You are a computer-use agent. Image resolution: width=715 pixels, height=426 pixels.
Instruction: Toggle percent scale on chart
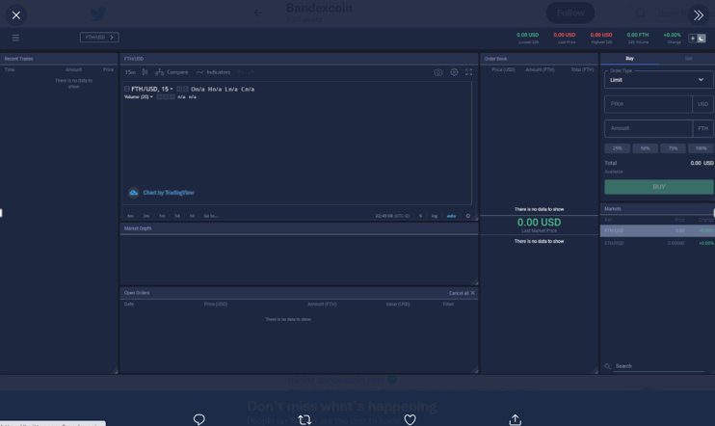click(420, 216)
